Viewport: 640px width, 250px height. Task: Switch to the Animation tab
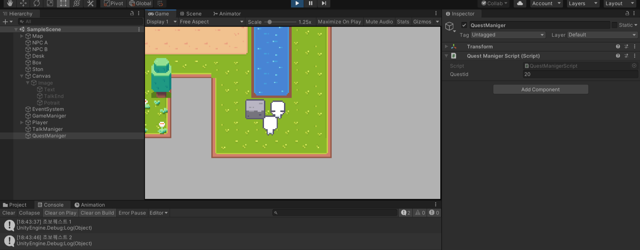click(89, 205)
